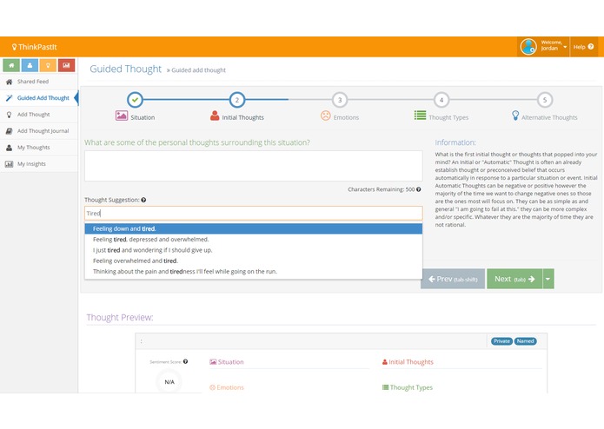The height and width of the screenshot is (429, 604).
Task: Click the Initial Thoughts person icon in stepper
Action: point(215,115)
